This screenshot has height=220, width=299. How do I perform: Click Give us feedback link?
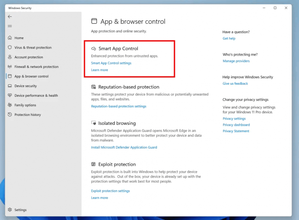235,83
